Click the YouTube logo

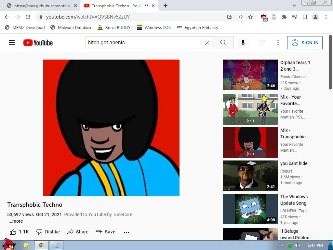click(x=38, y=43)
